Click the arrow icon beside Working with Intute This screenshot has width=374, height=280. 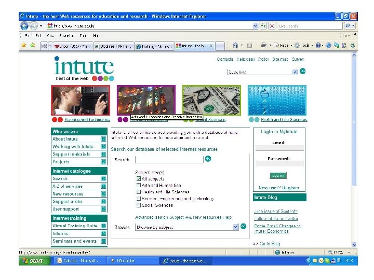[x=103, y=146]
